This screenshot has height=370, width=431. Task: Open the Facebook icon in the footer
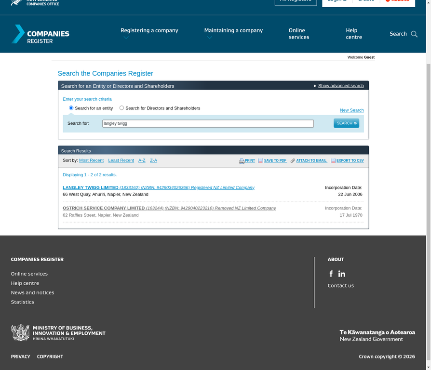(331, 274)
